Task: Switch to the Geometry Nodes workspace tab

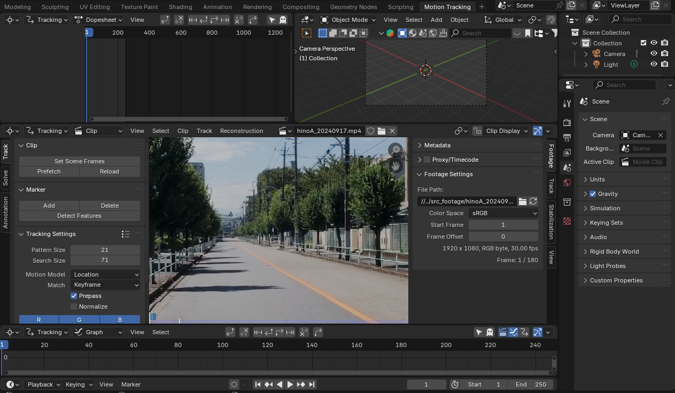Action: tap(353, 7)
